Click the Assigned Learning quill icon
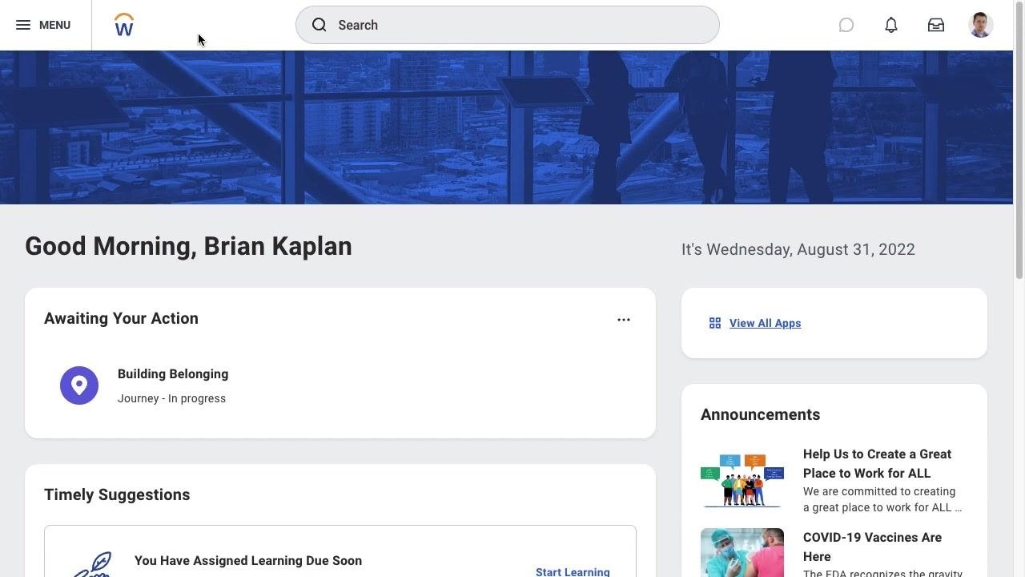The width and height of the screenshot is (1025, 577). click(x=92, y=564)
